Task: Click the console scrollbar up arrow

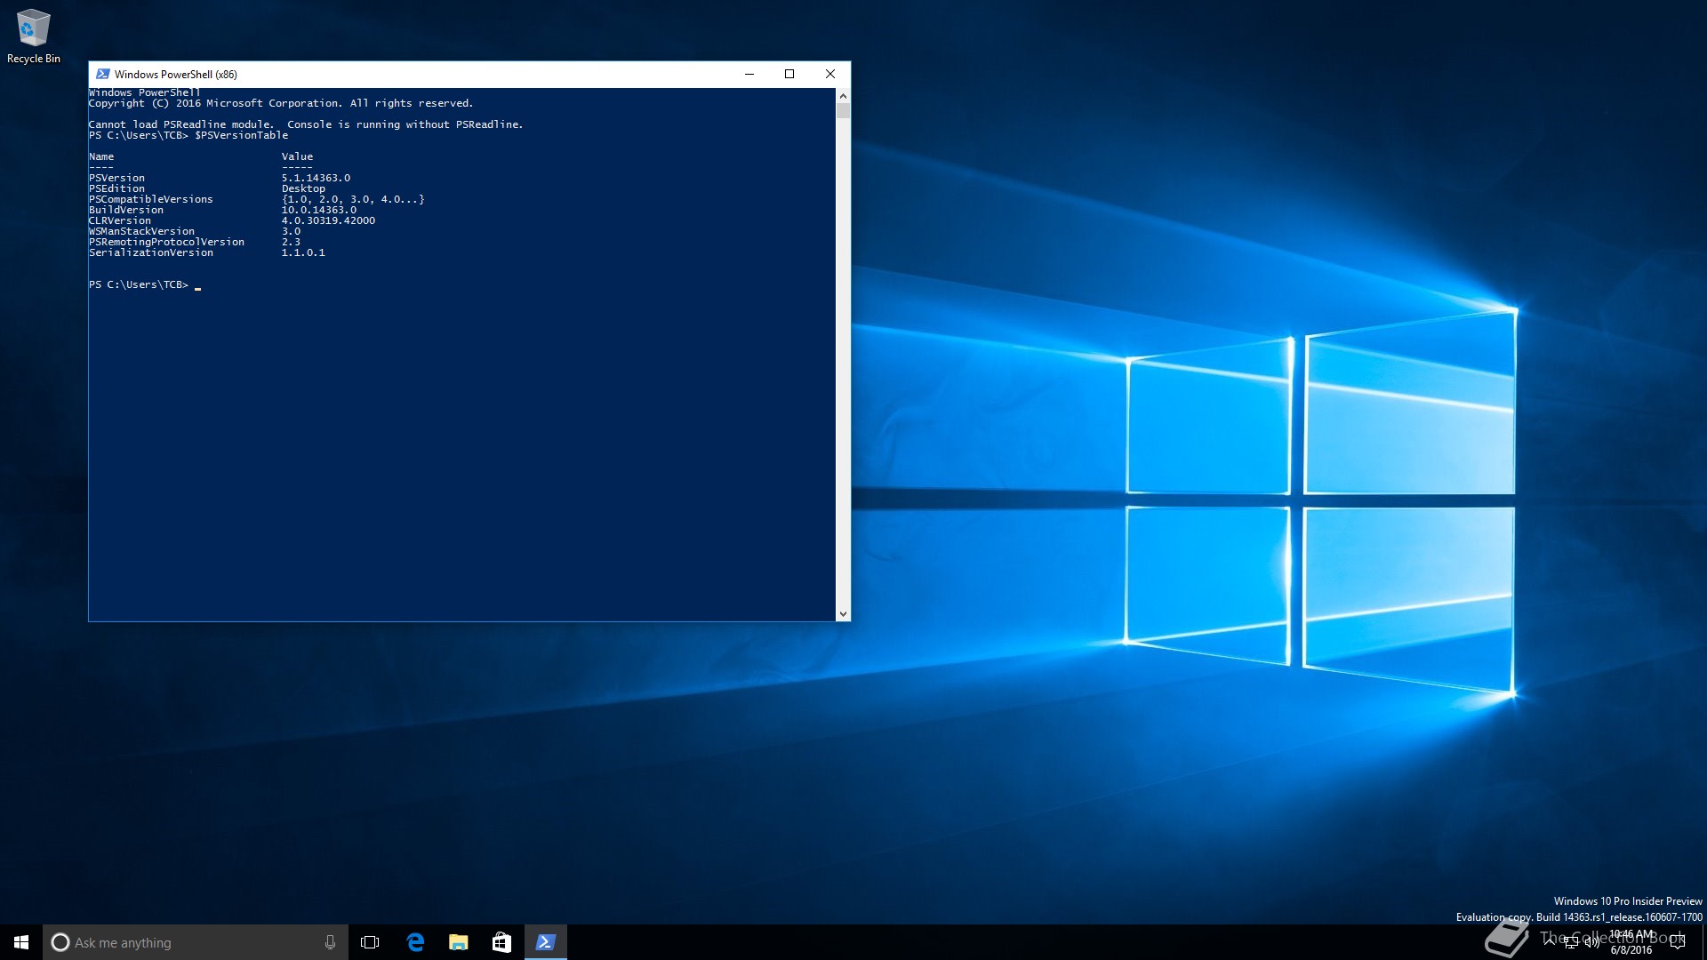Action: tap(843, 95)
